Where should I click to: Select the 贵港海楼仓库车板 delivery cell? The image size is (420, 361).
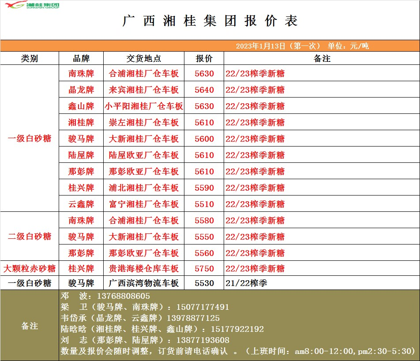143,268
